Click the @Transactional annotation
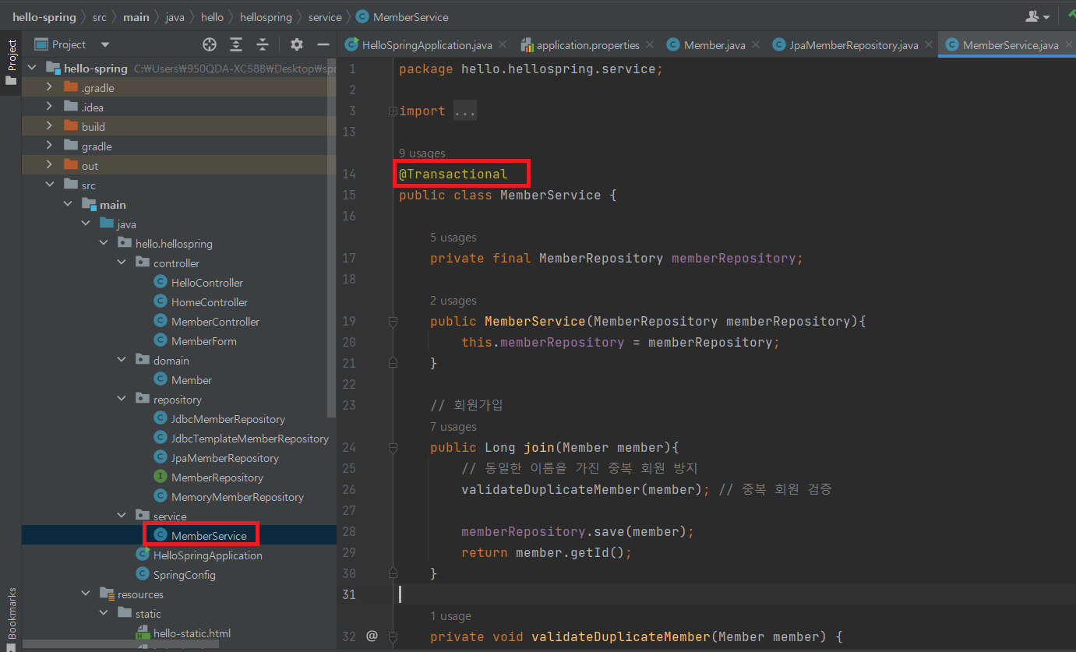 (453, 174)
